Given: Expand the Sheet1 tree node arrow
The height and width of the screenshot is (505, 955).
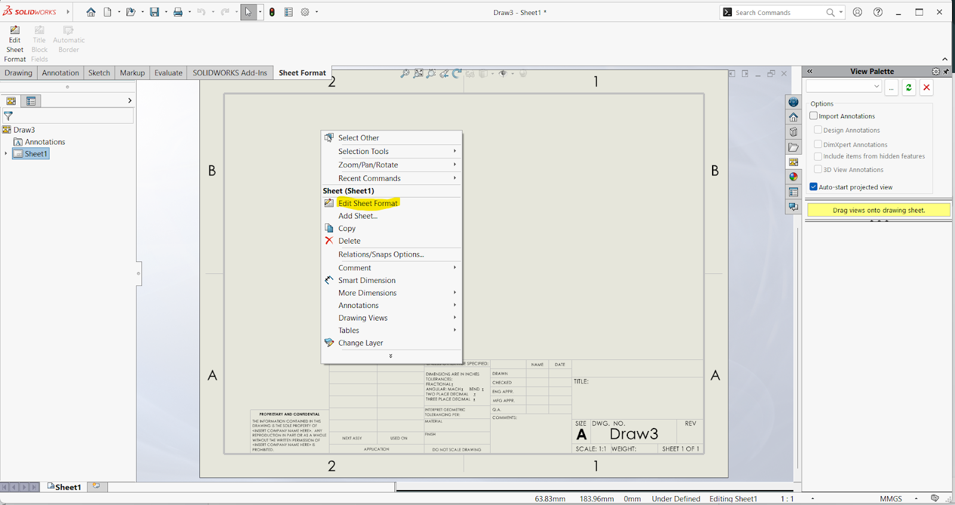Looking at the screenshot, I should (6, 153).
